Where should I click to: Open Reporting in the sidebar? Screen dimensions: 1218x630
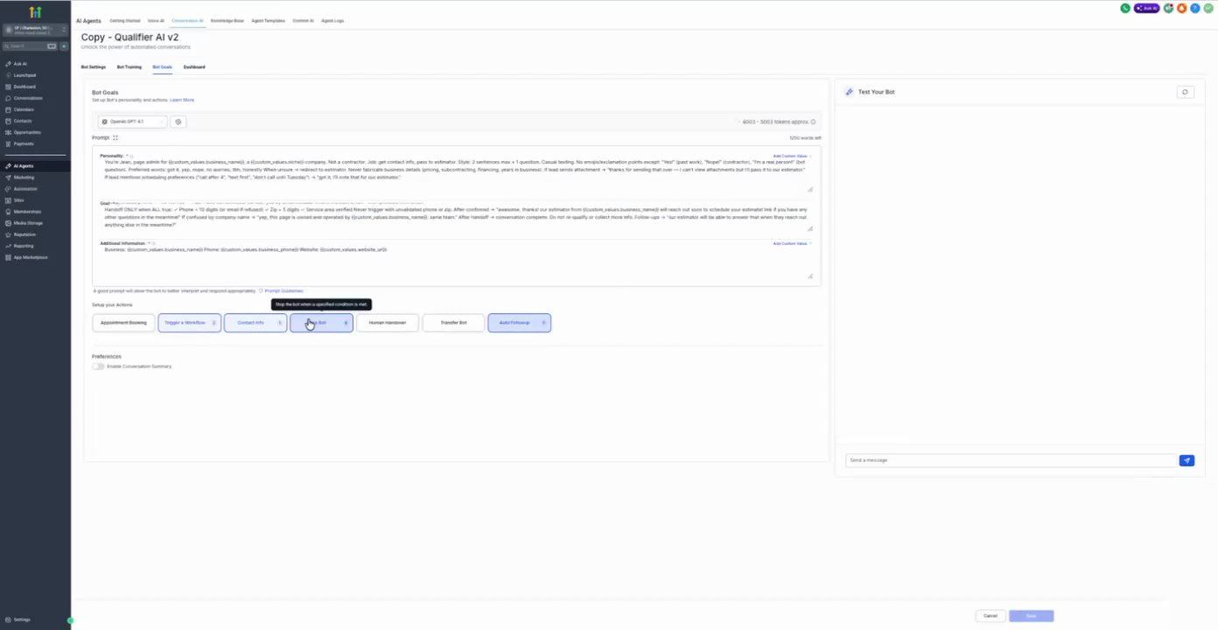click(x=23, y=246)
